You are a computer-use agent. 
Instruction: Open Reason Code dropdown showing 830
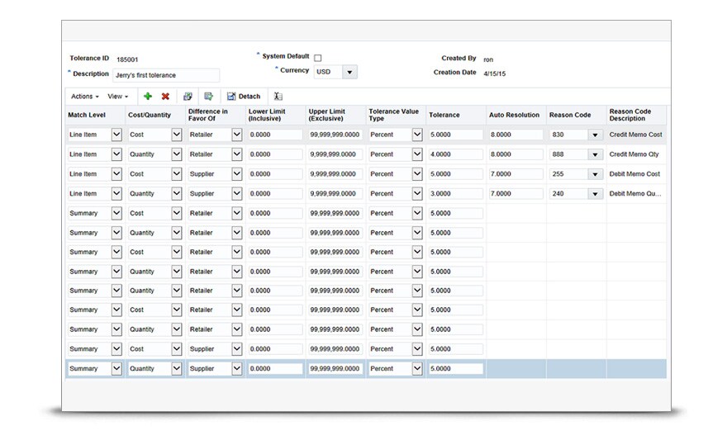594,135
